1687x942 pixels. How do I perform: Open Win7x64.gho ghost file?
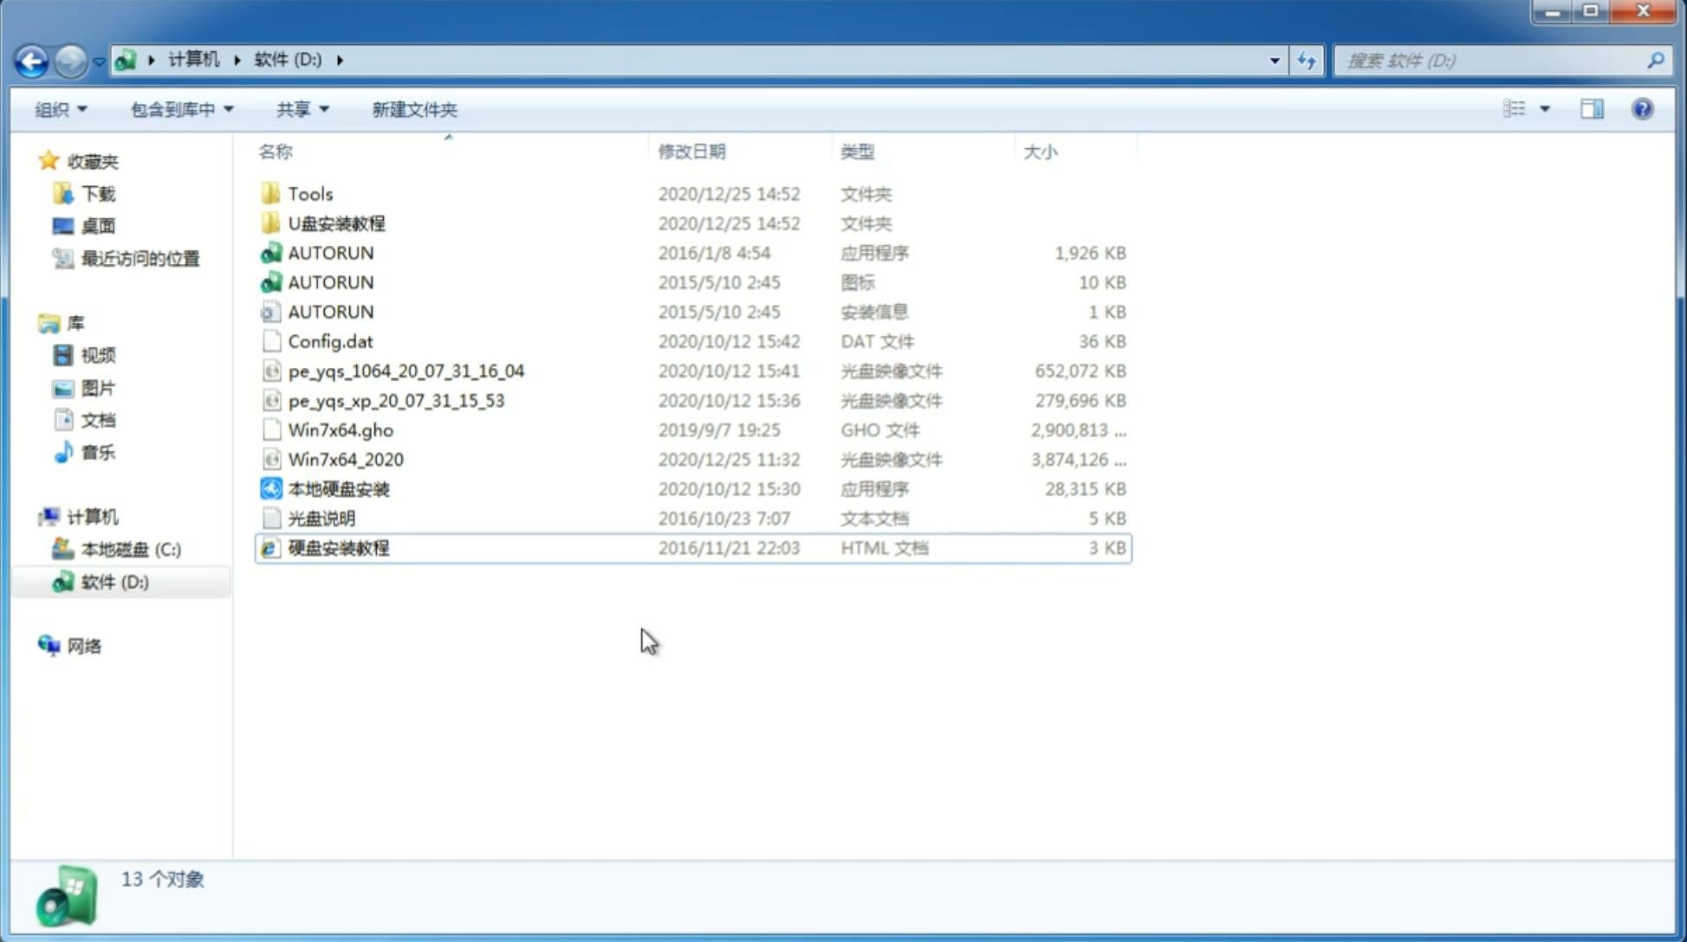click(x=340, y=429)
